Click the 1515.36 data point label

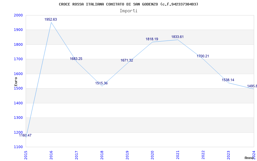click(102, 83)
